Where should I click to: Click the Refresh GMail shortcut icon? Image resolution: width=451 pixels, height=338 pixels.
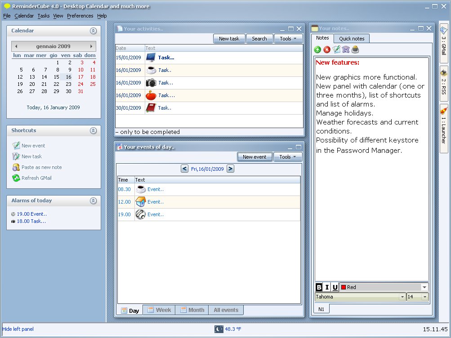click(x=16, y=178)
